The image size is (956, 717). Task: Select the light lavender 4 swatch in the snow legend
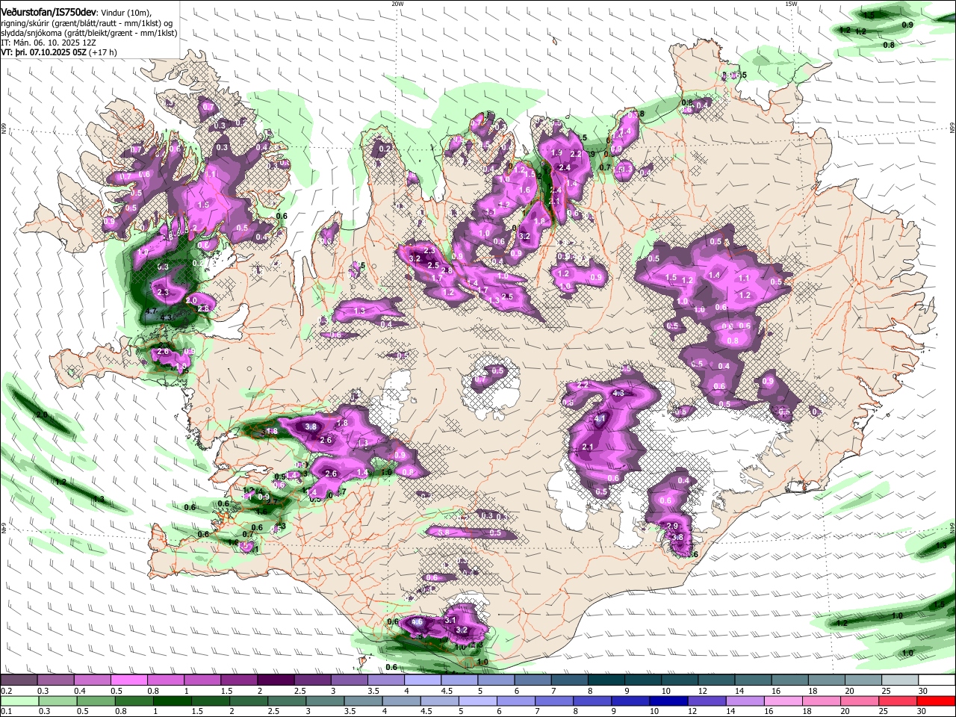click(x=423, y=680)
